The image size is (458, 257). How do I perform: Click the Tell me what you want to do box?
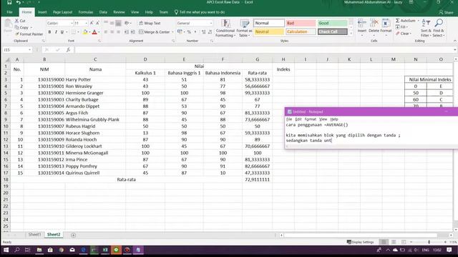pos(200,12)
